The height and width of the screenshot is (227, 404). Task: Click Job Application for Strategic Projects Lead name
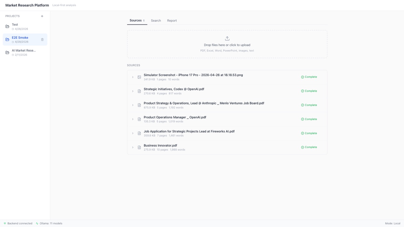point(189,131)
